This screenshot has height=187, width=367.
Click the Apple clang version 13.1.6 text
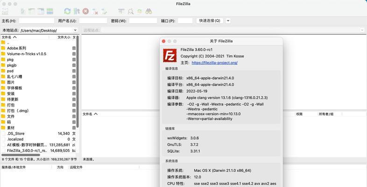[x=227, y=98]
